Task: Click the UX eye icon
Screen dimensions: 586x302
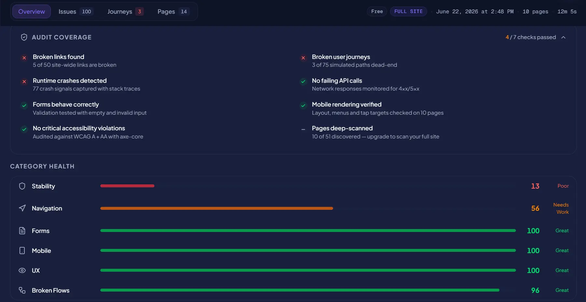Action: (22, 270)
